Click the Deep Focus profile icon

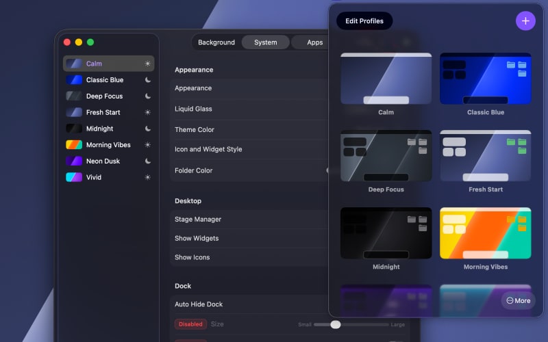click(x=74, y=96)
